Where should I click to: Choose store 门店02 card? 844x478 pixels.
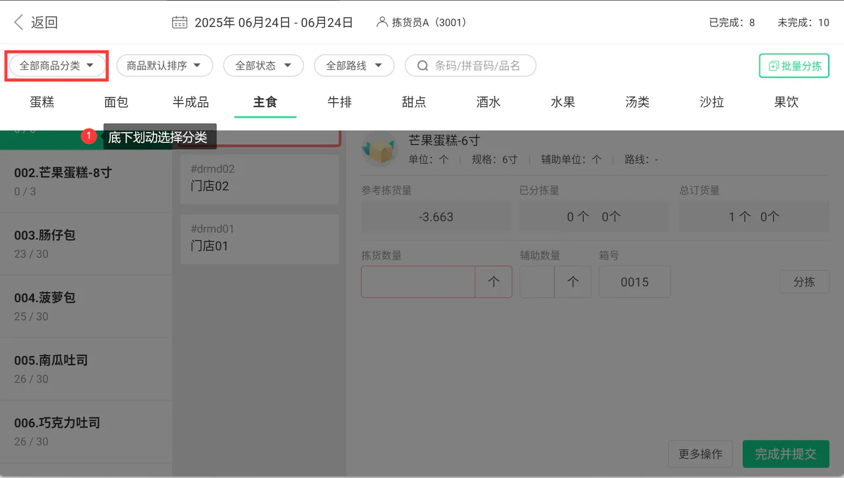pos(259,179)
